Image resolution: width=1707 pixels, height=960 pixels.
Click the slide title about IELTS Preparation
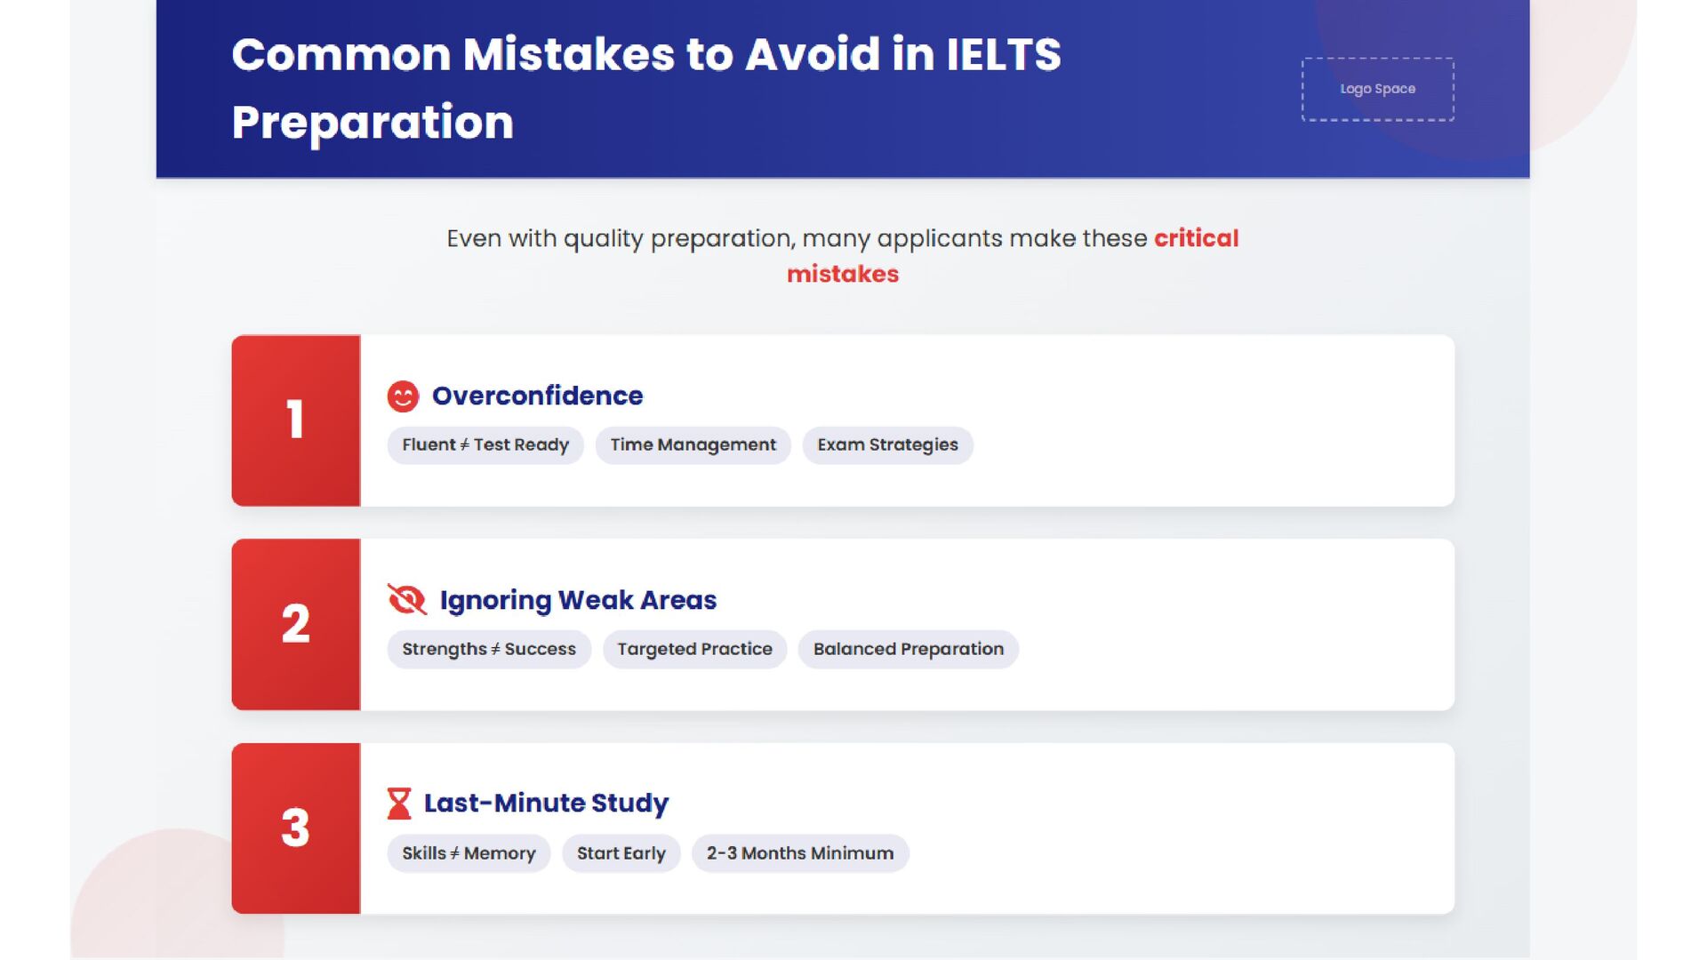coord(645,88)
